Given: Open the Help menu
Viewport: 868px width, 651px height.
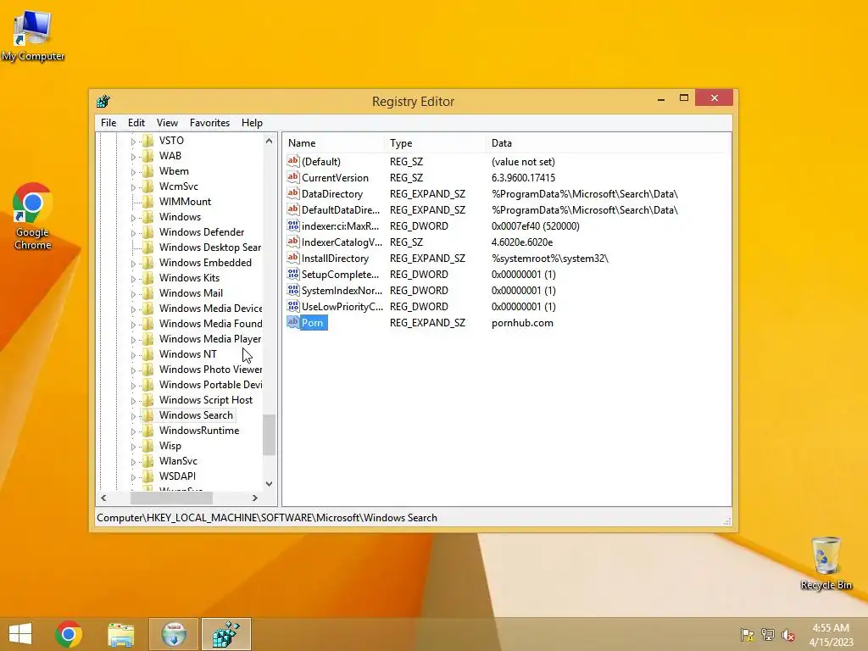Looking at the screenshot, I should [x=252, y=123].
